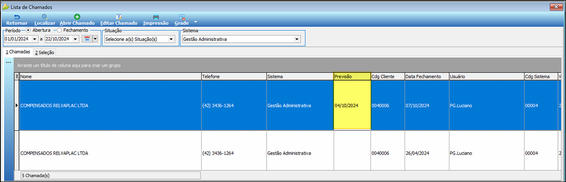Open the end date 22/10/2024 dropdown
The image size is (566, 182).
click(x=76, y=39)
